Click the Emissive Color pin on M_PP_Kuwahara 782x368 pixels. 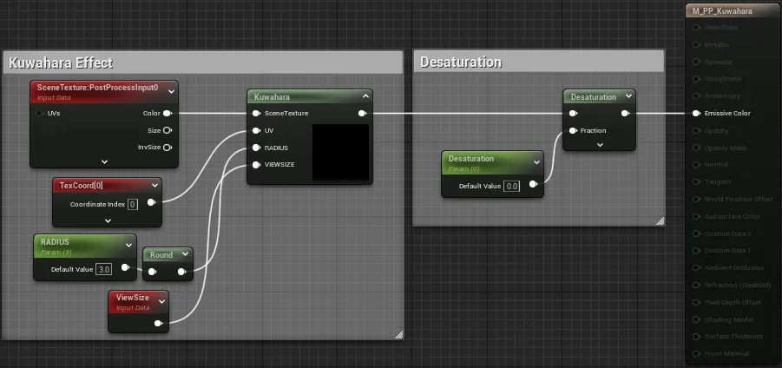[696, 113]
